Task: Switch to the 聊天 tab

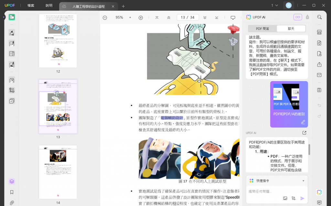Action: pos(291,29)
